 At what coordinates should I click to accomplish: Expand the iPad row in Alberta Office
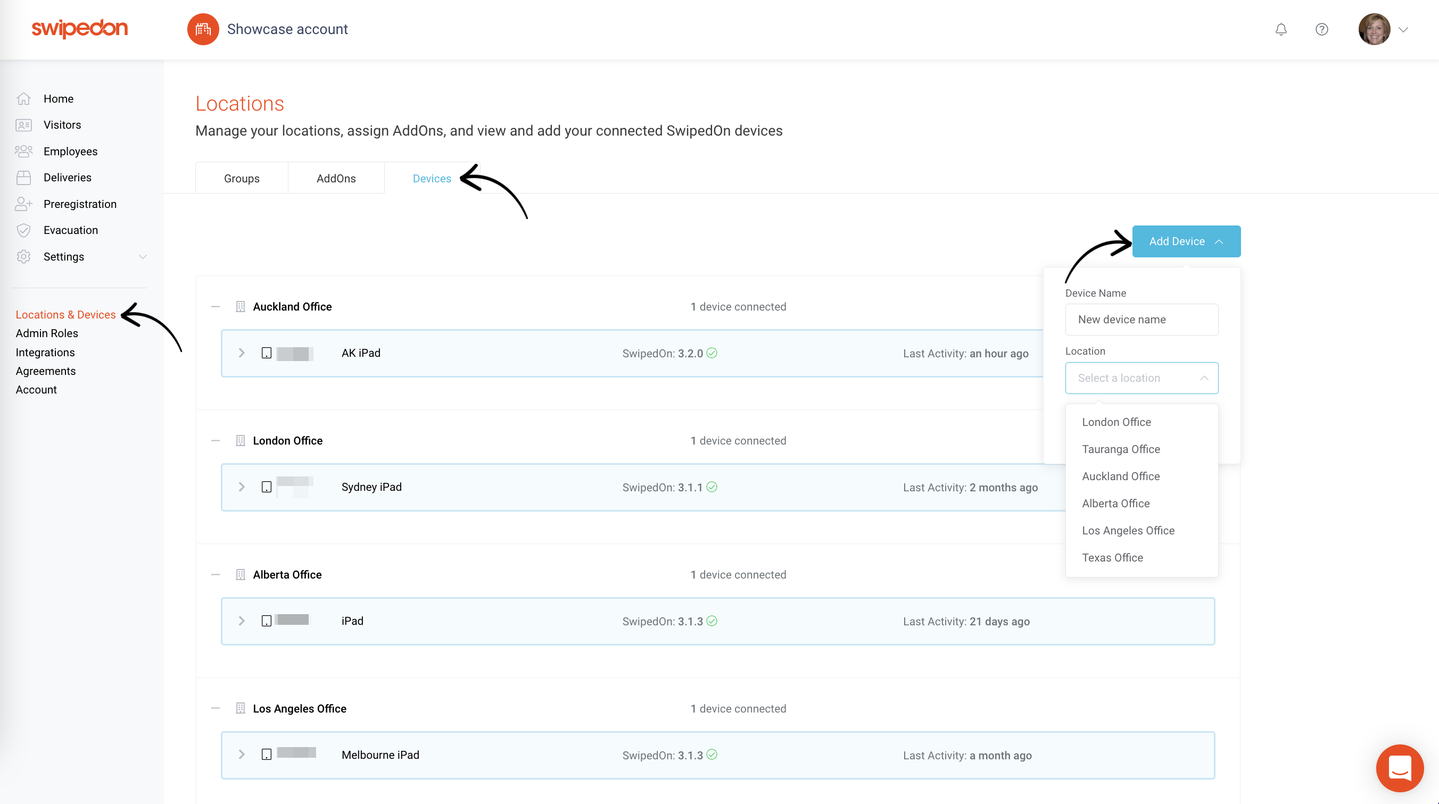pyautogui.click(x=242, y=621)
